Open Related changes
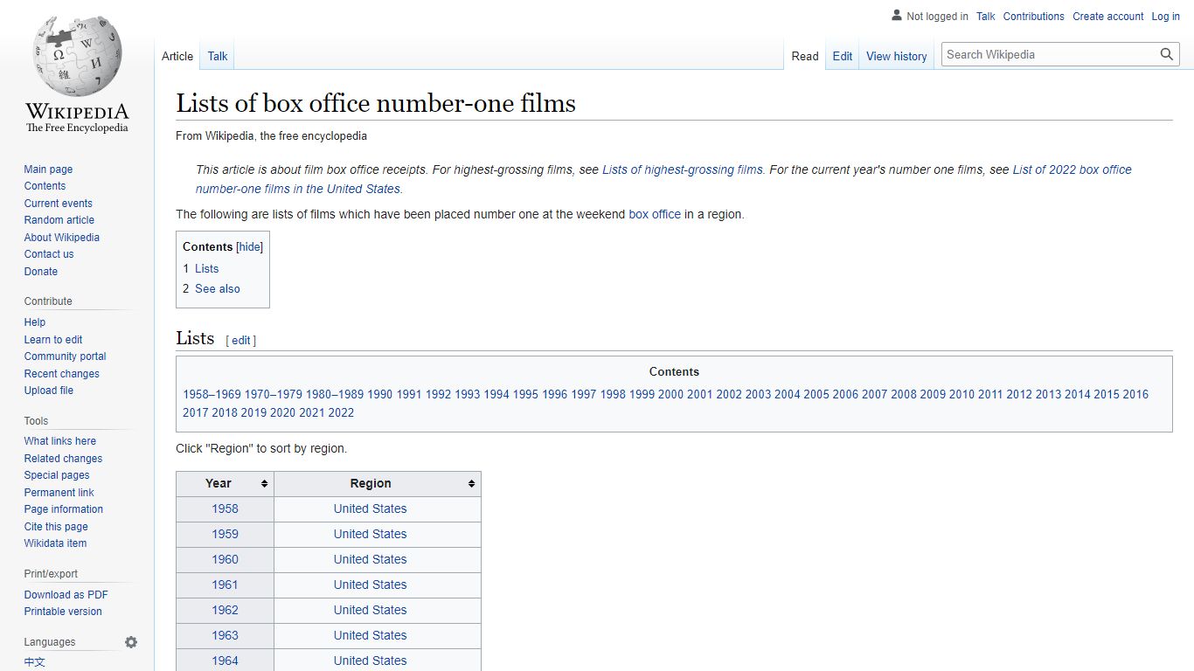The height and width of the screenshot is (671, 1194). pos(63,459)
